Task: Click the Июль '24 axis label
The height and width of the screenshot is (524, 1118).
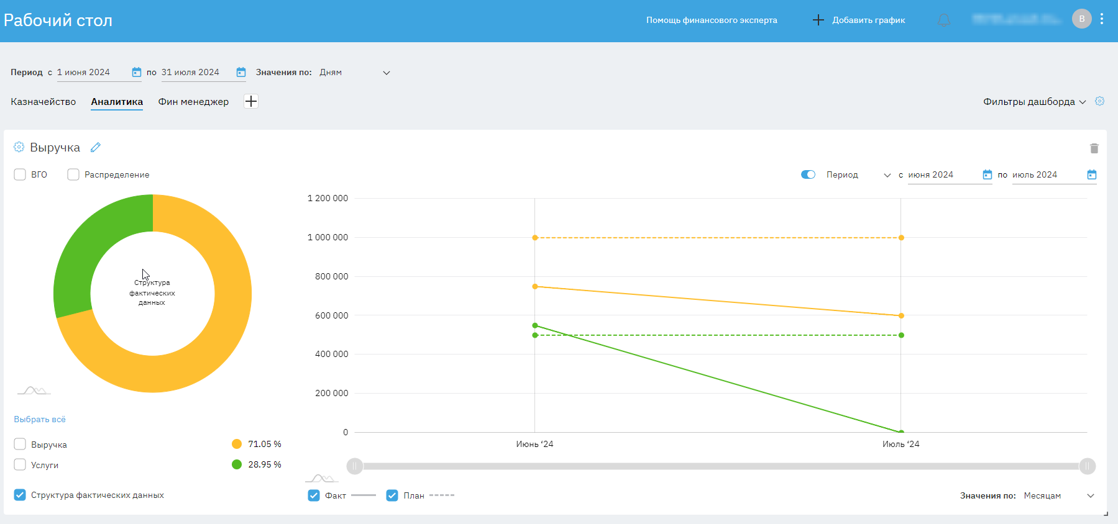Action: (900, 445)
